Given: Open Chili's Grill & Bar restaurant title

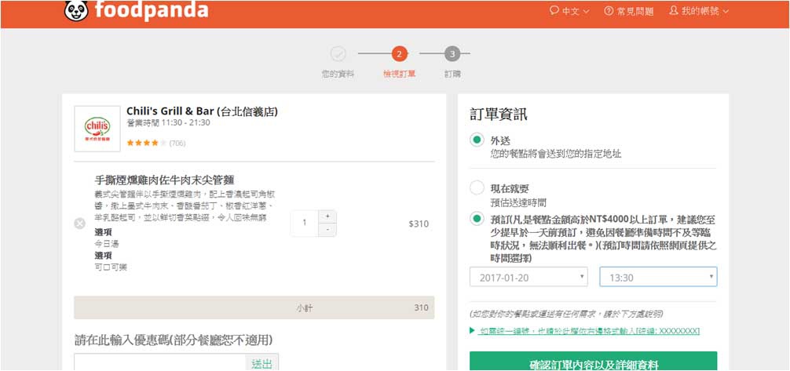Looking at the screenshot, I should click(202, 111).
